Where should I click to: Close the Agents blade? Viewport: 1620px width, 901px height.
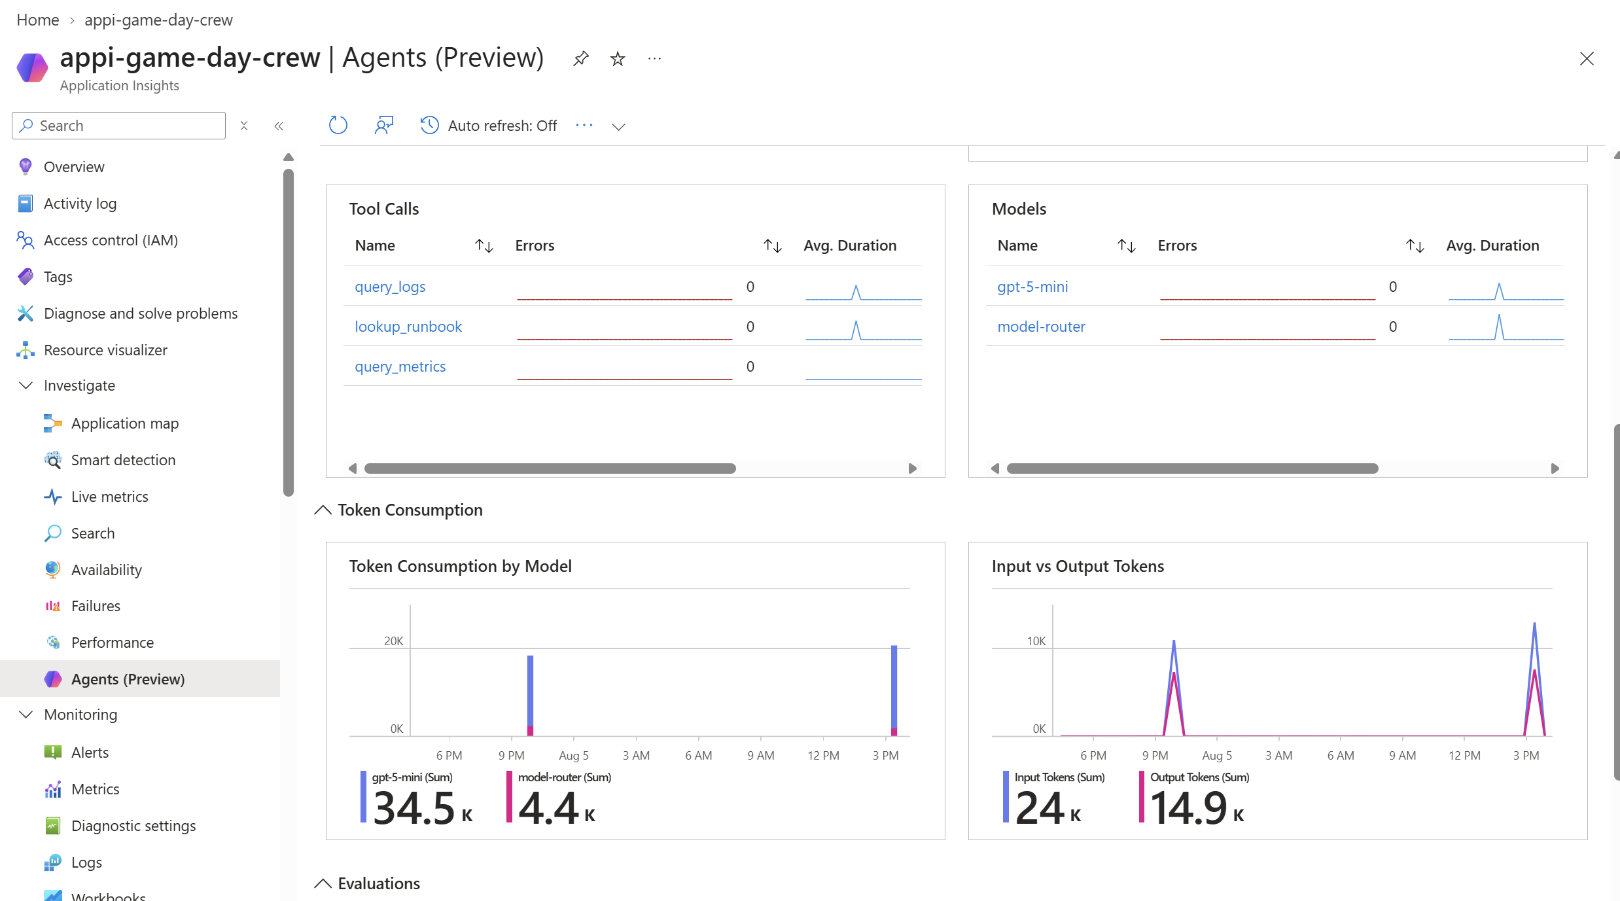[x=1587, y=59]
